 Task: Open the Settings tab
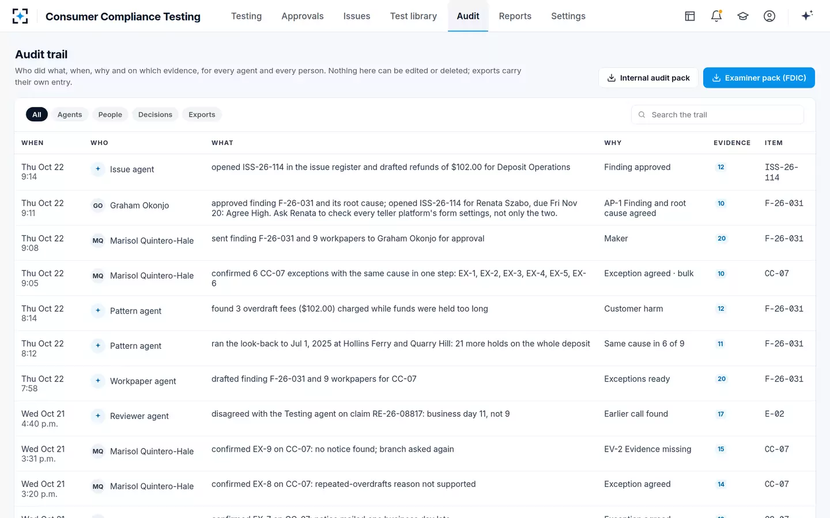pyautogui.click(x=568, y=16)
